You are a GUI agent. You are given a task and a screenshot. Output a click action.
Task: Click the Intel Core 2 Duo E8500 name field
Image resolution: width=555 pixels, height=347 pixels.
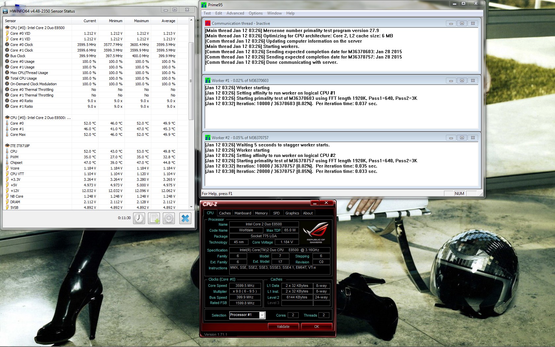pos(264,224)
